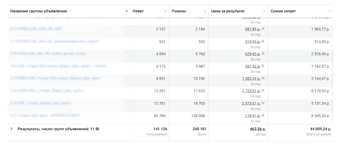The height and width of the screenshot is (146, 344).
Task: Select the spend value 5 170,53 р.
Action: click(320, 91)
